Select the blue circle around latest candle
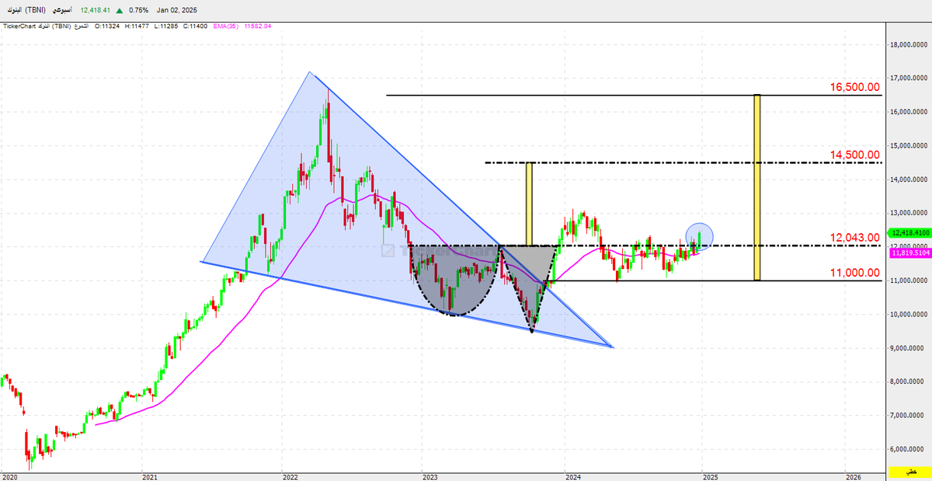932x481 pixels. pyautogui.click(x=699, y=236)
